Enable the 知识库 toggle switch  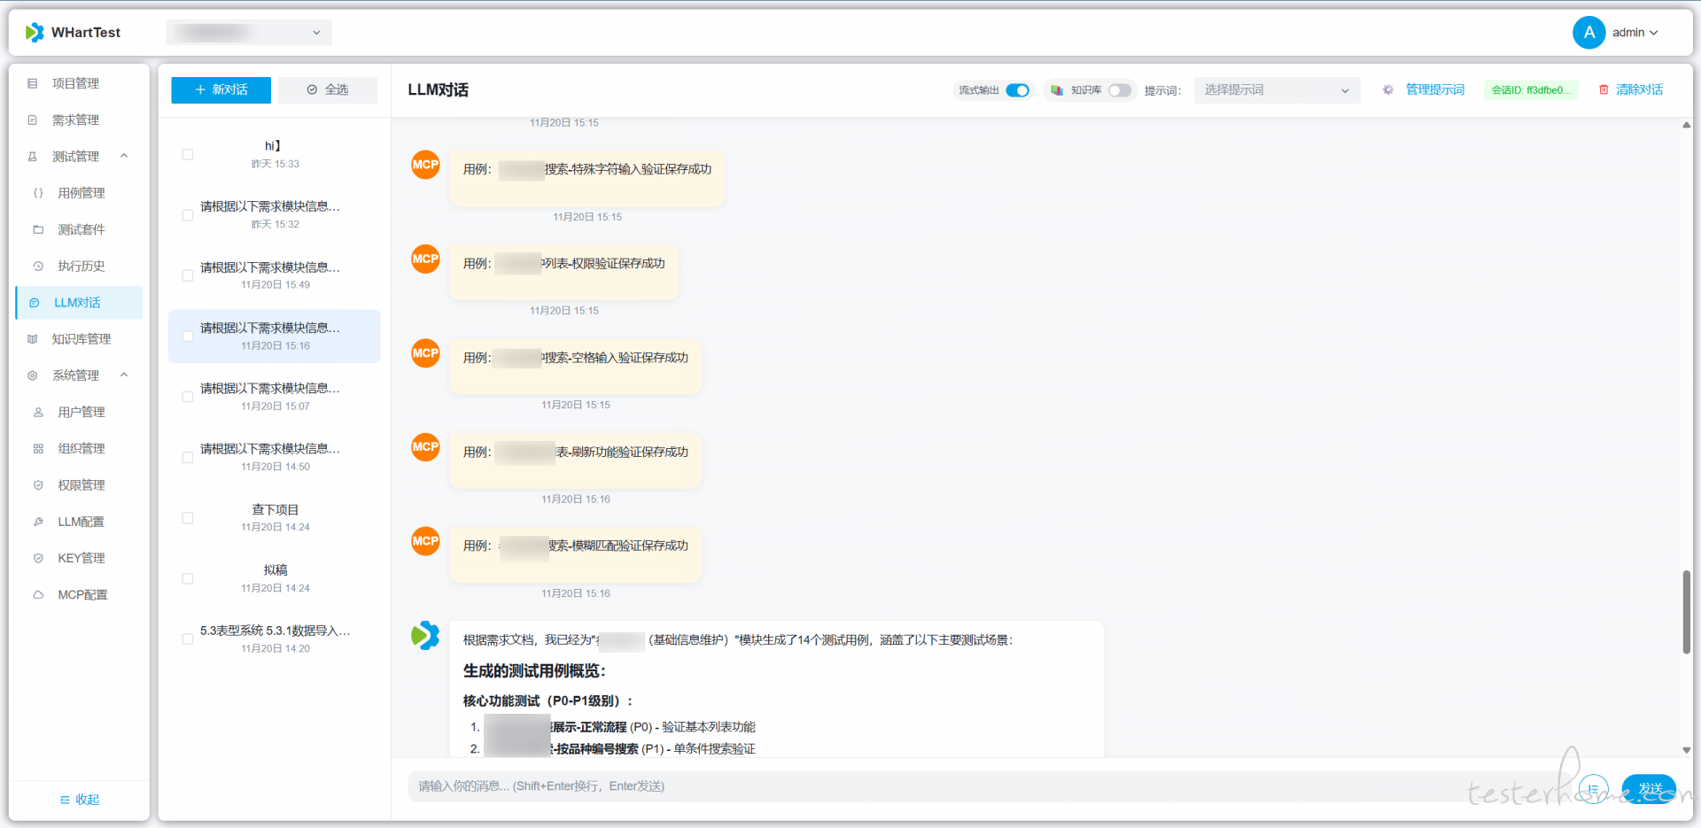click(x=1119, y=90)
